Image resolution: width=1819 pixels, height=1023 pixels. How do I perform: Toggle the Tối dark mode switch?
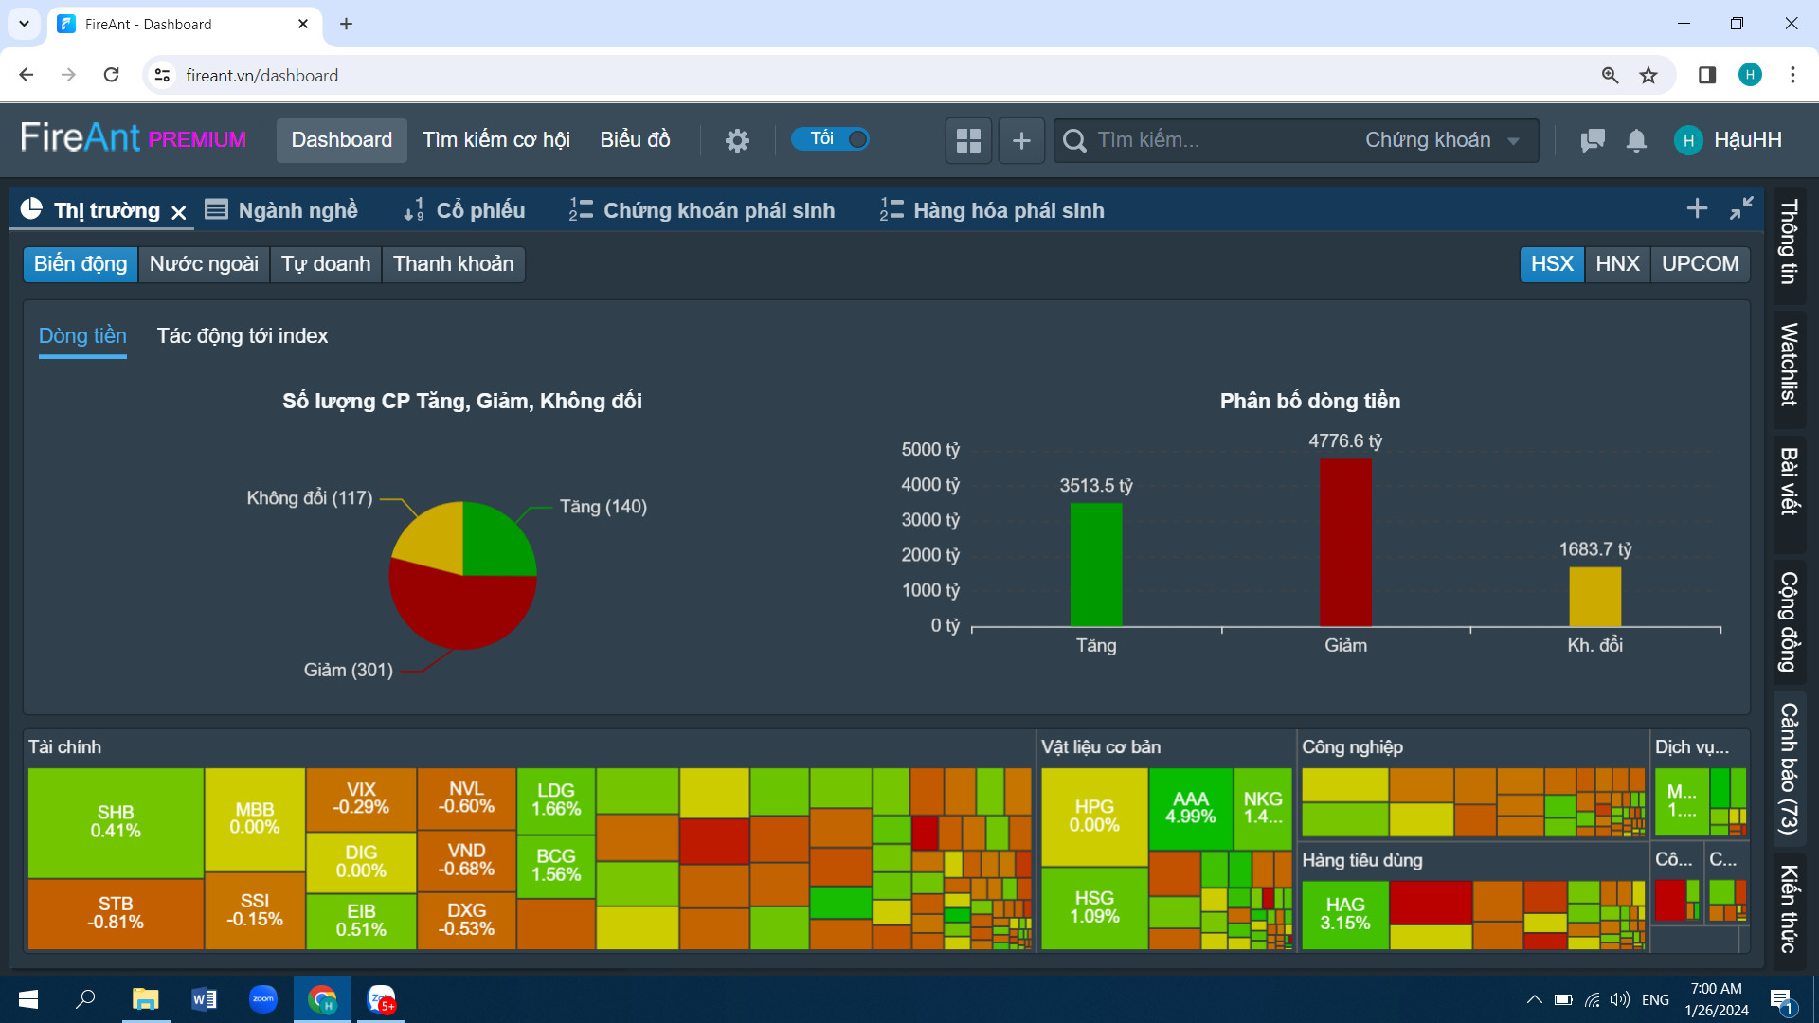pos(830,139)
